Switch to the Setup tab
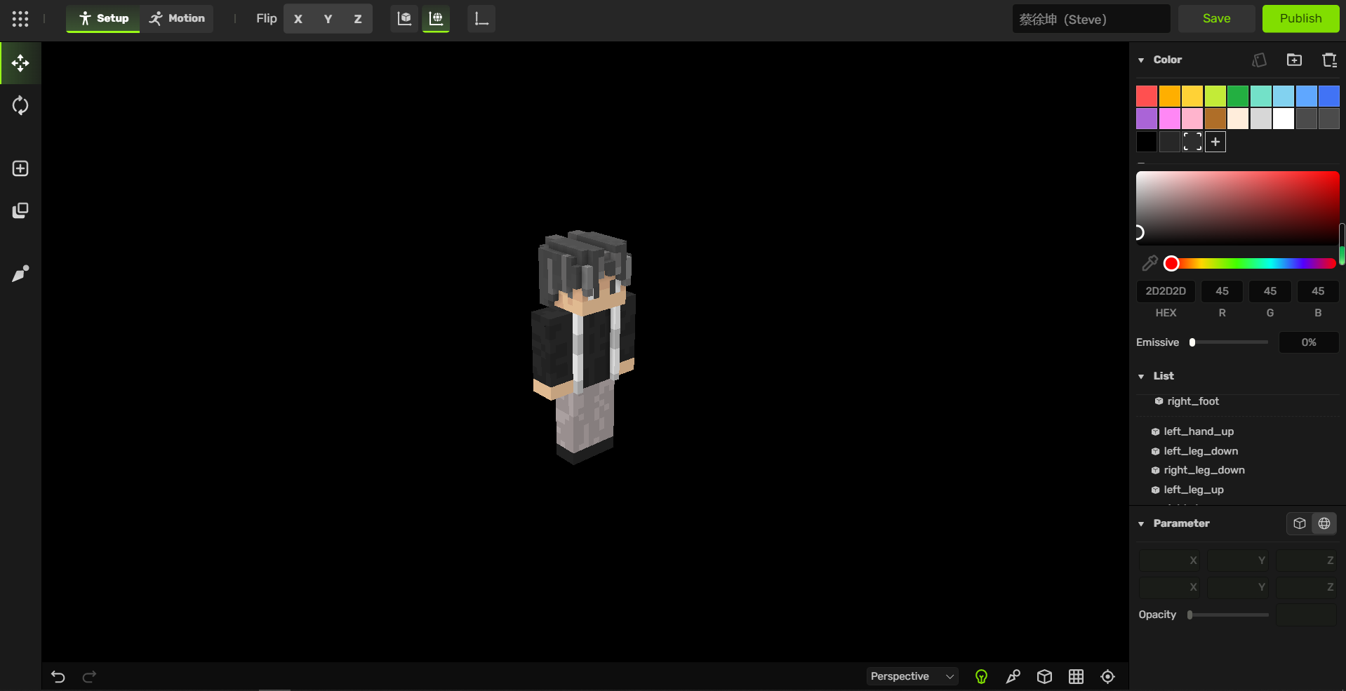1346x691 pixels. [103, 19]
